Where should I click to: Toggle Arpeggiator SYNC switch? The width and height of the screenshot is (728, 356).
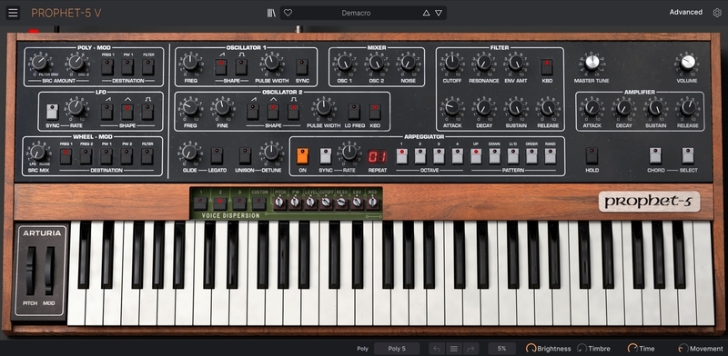(x=326, y=156)
